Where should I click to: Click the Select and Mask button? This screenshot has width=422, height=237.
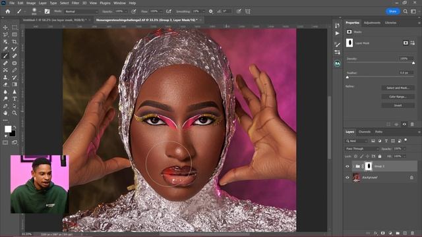pyautogui.click(x=398, y=88)
